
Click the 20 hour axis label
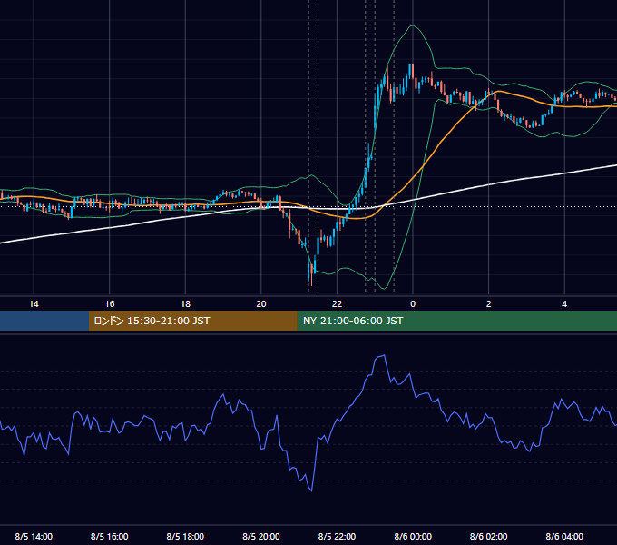tap(261, 304)
